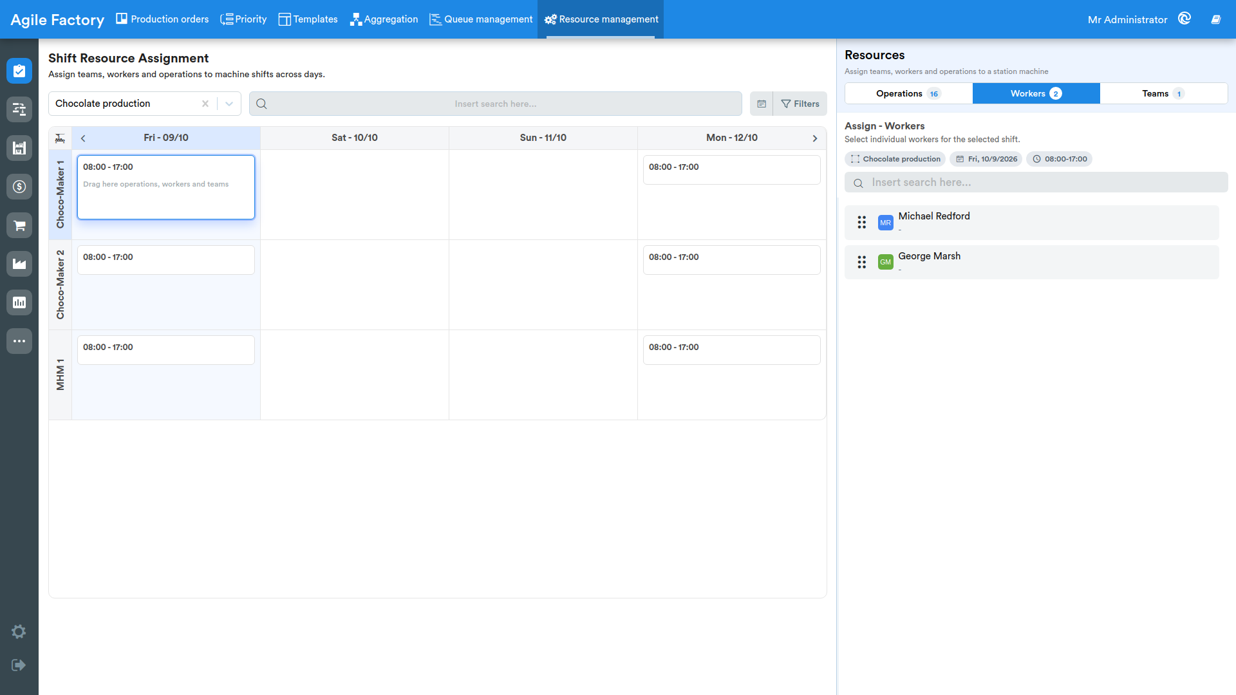The height and width of the screenshot is (695, 1236).
Task: Click Mr Administrator user name
Action: (1127, 20)
